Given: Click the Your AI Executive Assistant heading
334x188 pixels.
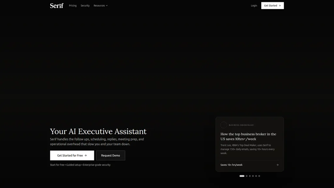Looking at the screenshot, I should pos(98,131).
